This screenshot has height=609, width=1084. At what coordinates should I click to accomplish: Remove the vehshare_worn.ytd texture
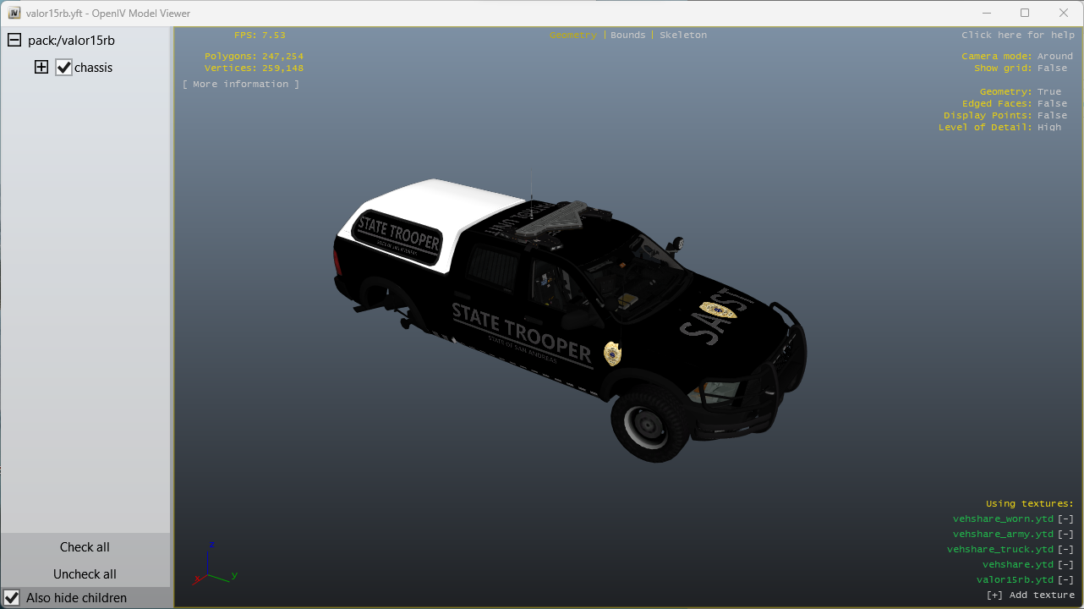pyautogui.click(x=1065, y=519)
